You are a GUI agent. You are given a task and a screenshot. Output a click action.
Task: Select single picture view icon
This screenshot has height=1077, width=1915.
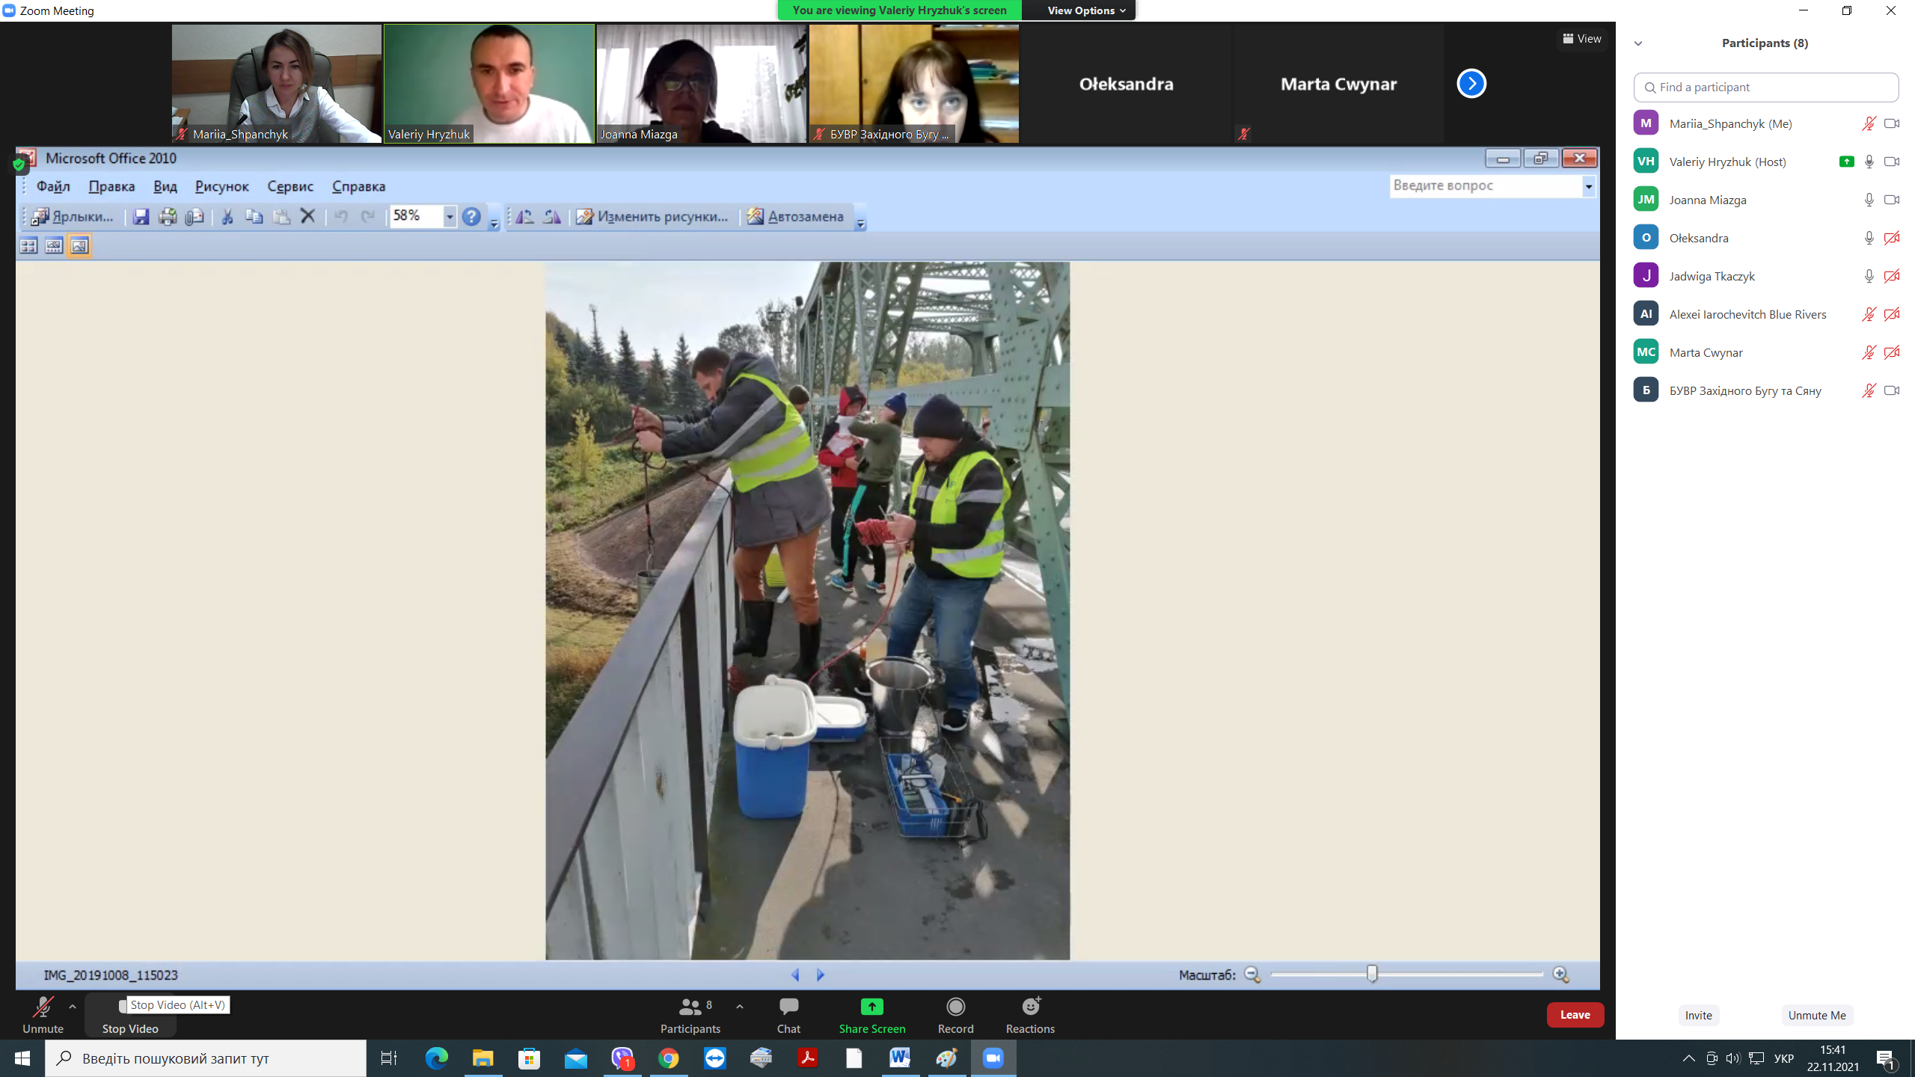coord(79,245)
